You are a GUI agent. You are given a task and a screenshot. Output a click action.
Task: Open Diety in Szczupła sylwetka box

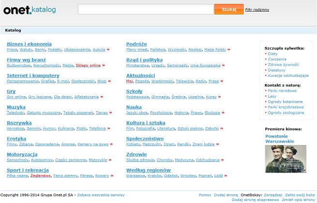pyautogui.click(x=272, y=54)
